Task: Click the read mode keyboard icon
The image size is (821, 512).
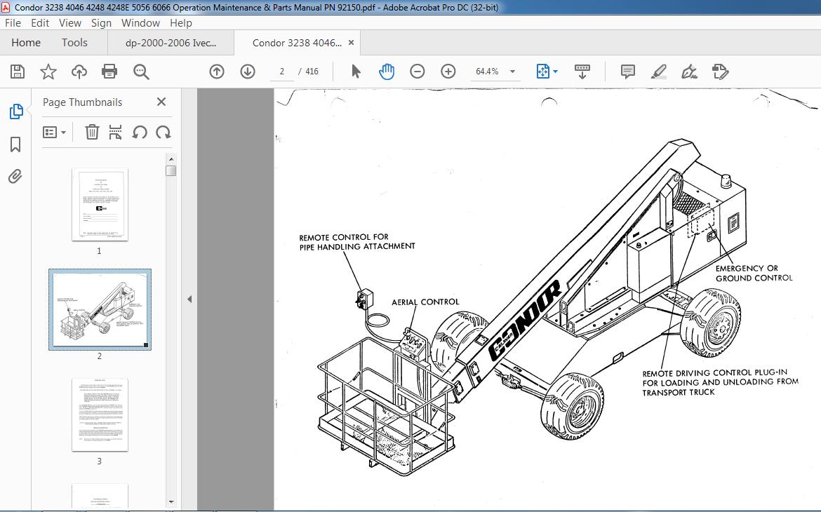Action: point(582,72)
